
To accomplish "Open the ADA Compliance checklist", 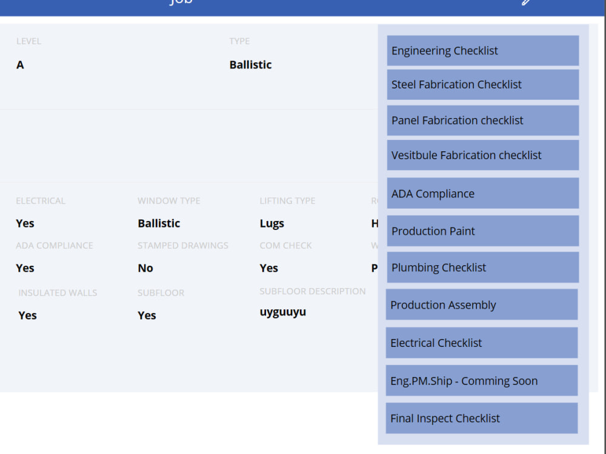I will click(482, 193).
